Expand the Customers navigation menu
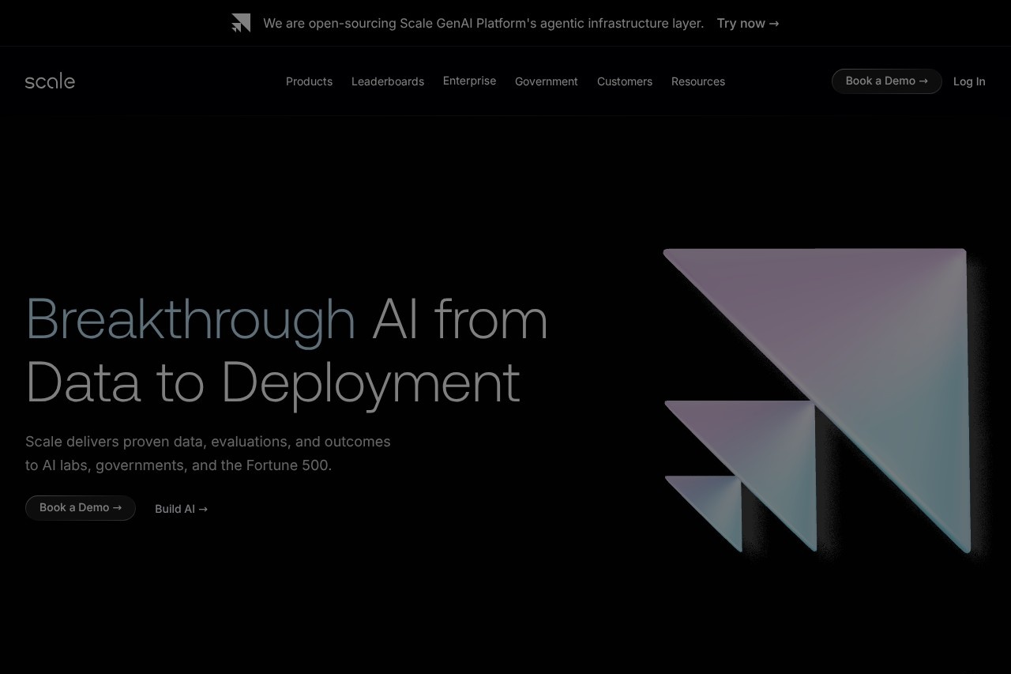 [624, 81]
